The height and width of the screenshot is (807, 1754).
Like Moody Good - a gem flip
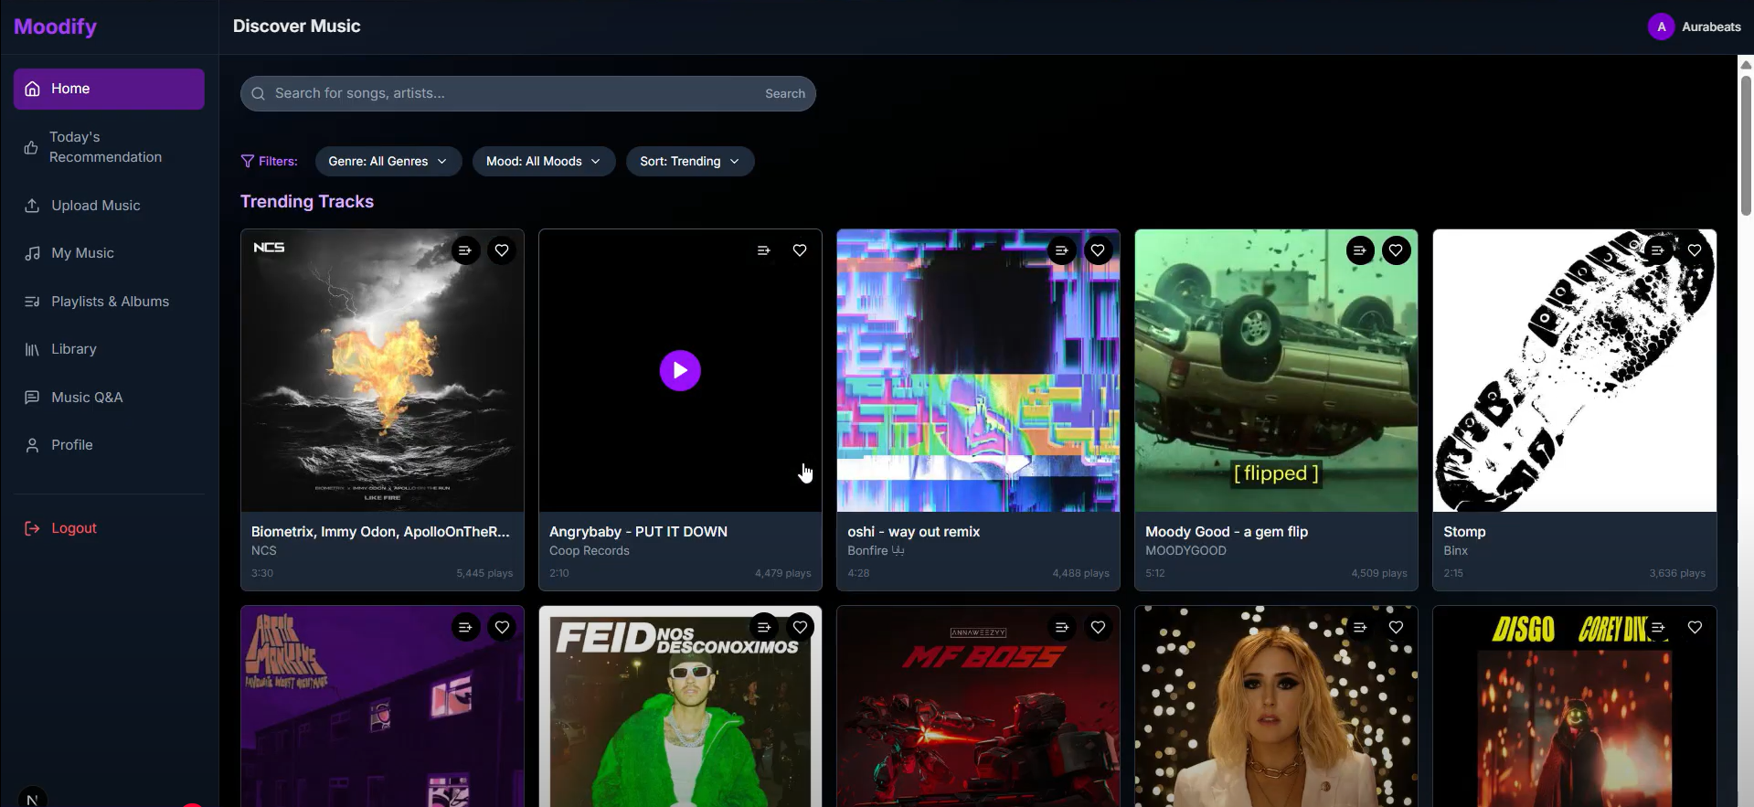pyautogui.click(x=1396, y=250)
